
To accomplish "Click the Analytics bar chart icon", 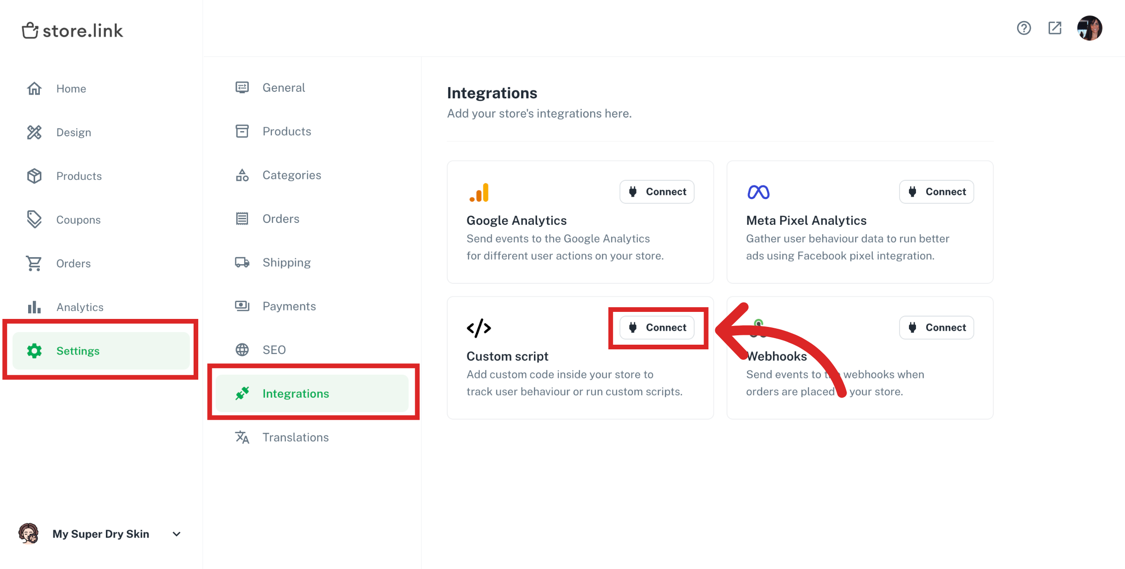I will click(34, 307).
